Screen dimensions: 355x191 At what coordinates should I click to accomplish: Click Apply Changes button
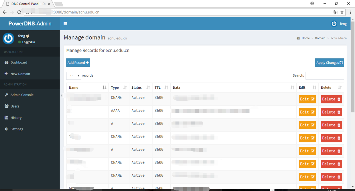coord(330,63)
